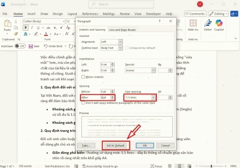The width and height of the screenshot is (240, 168).
Task: Switch to the Insert ribbon tab
Action: [x=31, y=14]
